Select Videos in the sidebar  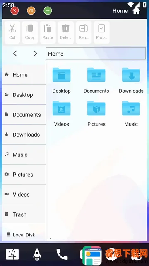click(x=24, y=194)
